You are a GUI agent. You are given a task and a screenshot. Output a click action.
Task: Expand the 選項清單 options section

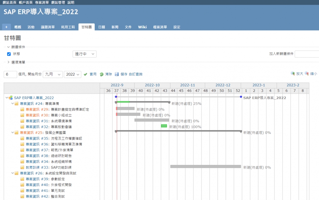point(8,62)
